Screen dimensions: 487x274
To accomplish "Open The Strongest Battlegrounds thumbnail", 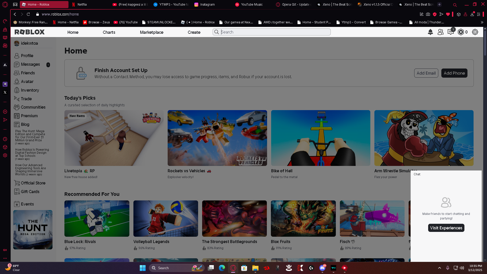I will coord(234,218).
